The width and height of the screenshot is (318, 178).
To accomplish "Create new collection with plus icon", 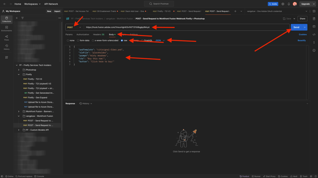I will (x=17, y=18).
